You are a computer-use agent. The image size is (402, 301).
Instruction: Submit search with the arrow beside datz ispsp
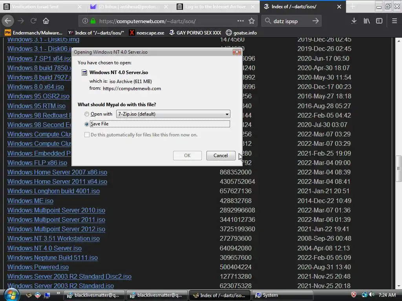(316, 21)
